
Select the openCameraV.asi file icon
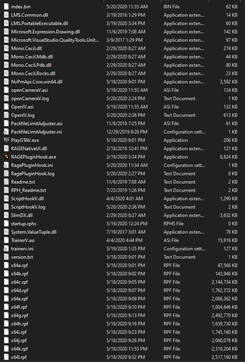coord(6,90)
